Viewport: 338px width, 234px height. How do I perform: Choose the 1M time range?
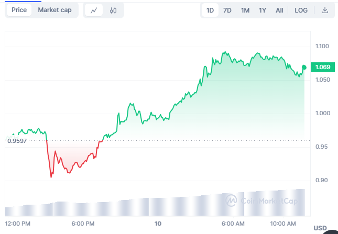click(245, 10)
